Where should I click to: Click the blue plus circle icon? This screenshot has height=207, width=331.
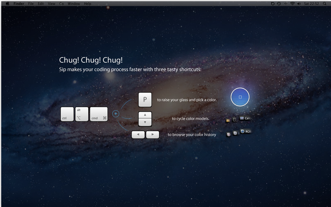[115, 114]
